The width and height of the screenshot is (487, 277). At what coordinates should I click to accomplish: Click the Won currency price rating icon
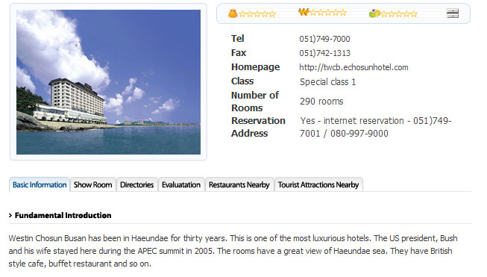click(x=304, y=12)
